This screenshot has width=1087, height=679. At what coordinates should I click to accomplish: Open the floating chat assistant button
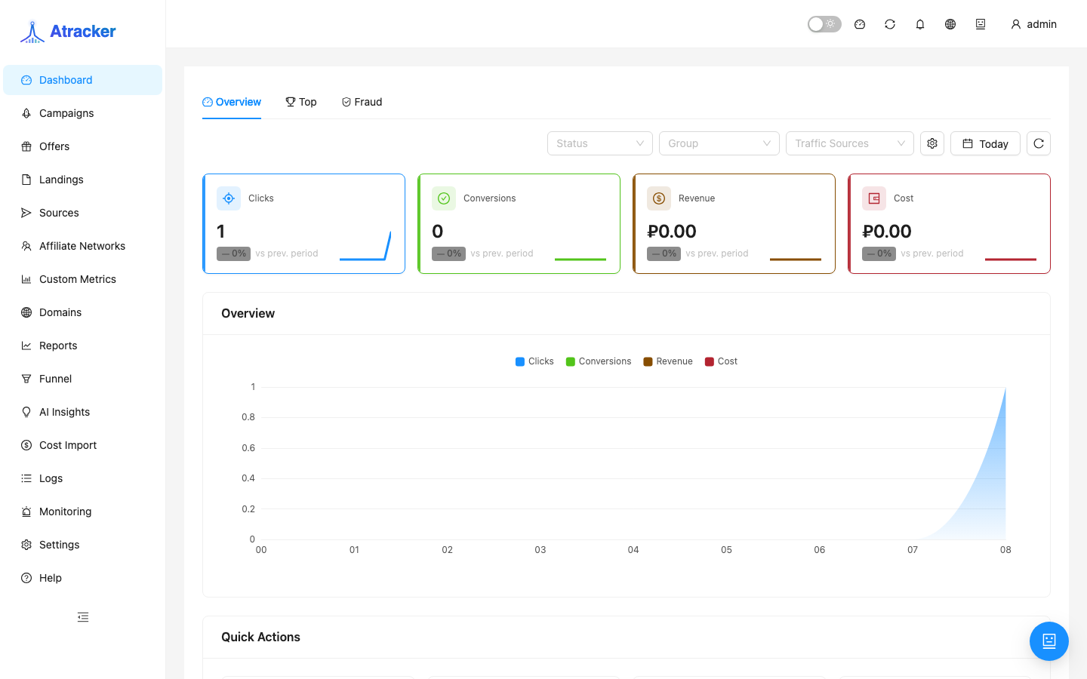tap(1049, 641)
